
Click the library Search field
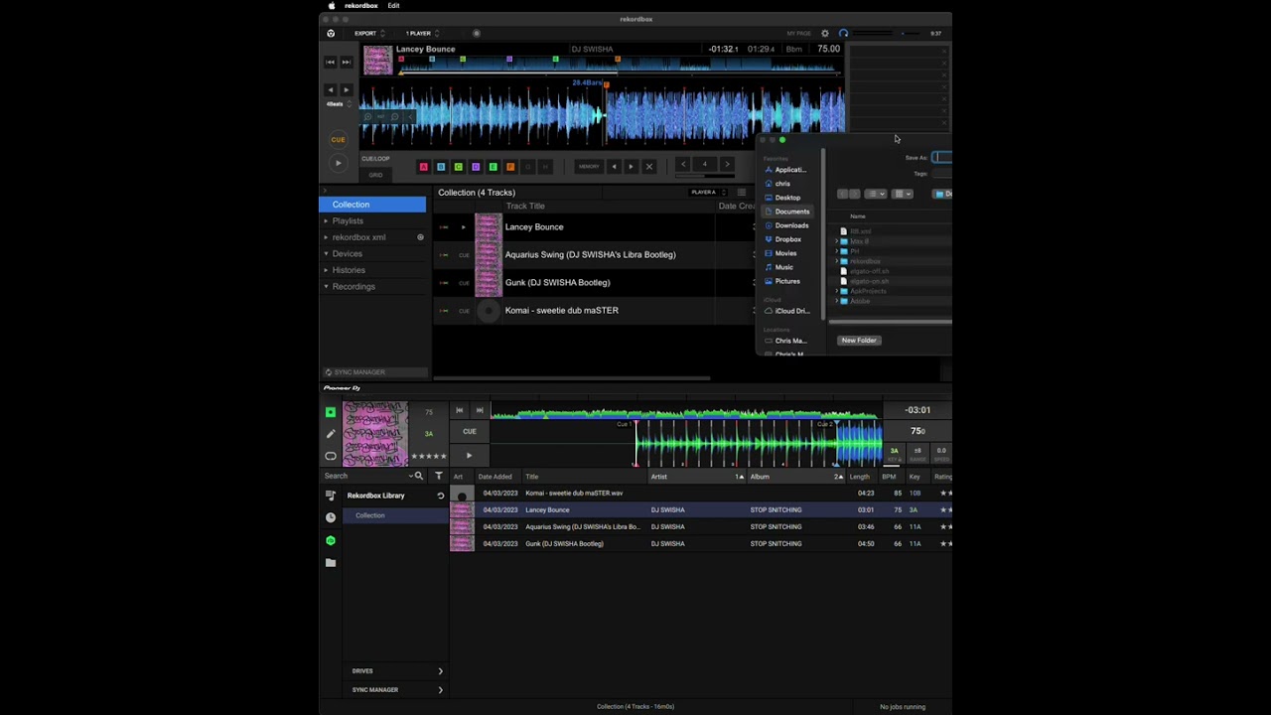[x=366, y=477]
